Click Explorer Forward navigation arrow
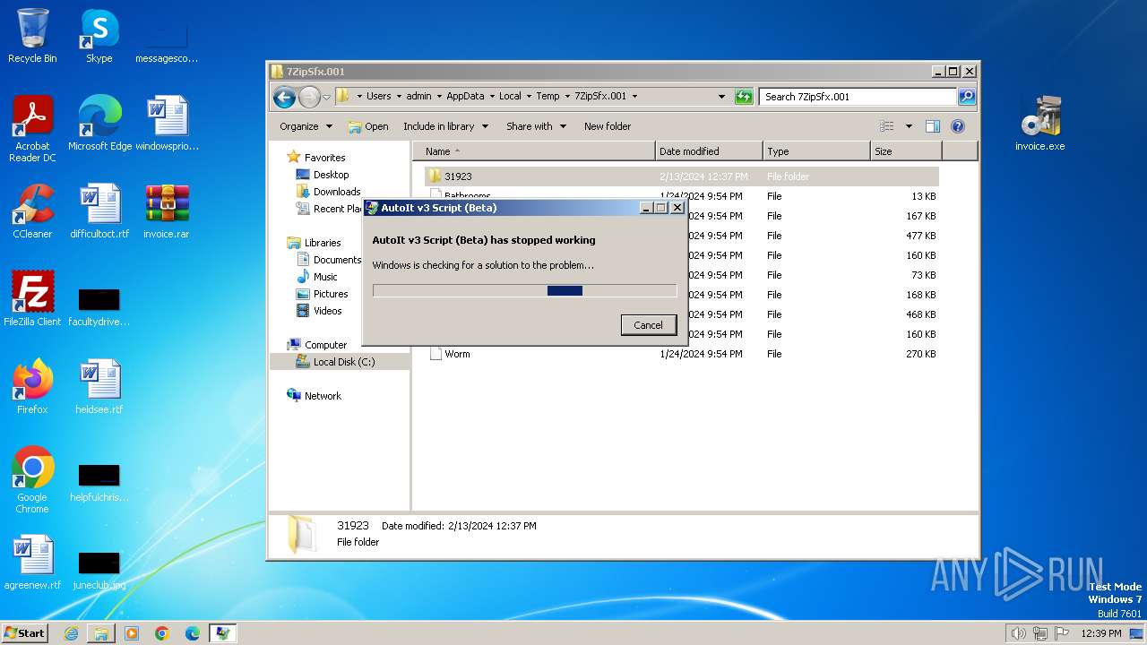 pyautogui.click(x=309, y=97)
